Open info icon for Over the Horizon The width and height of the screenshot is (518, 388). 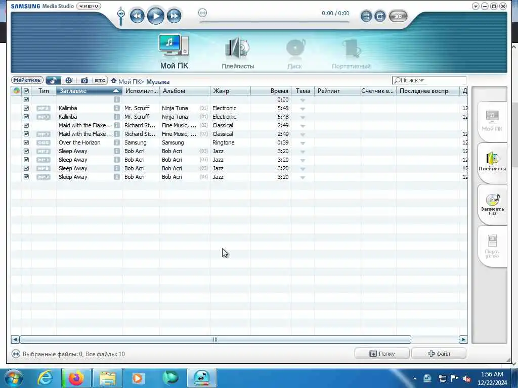(117, 142)
